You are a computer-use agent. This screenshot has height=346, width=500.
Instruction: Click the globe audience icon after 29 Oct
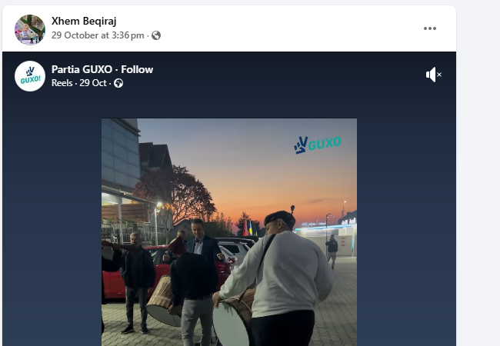118,83
